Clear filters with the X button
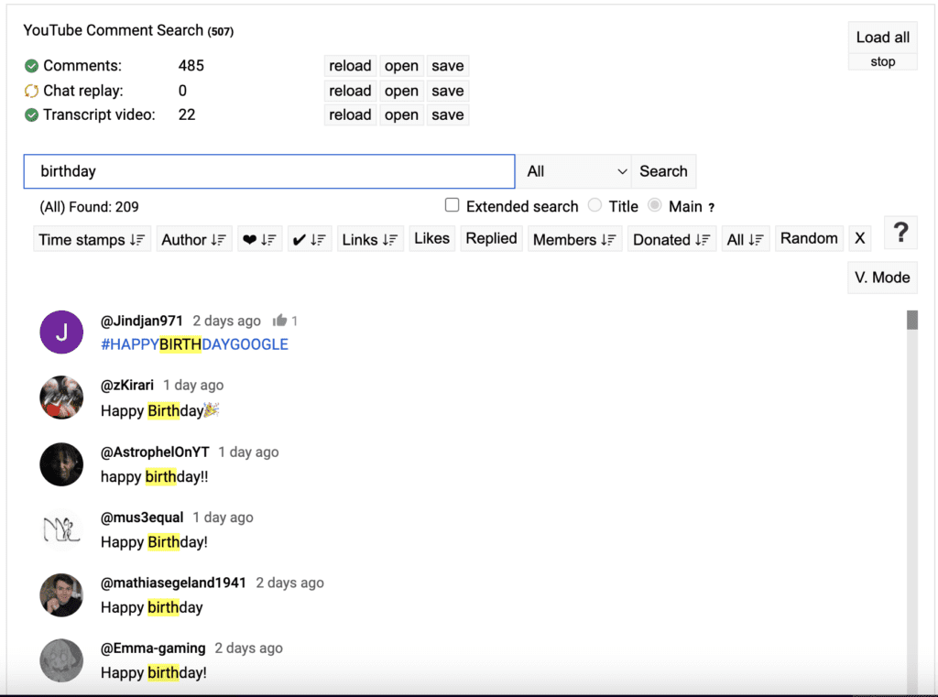Image resolution: width=938 pixels, height=697 pixels. click(859, 238)
